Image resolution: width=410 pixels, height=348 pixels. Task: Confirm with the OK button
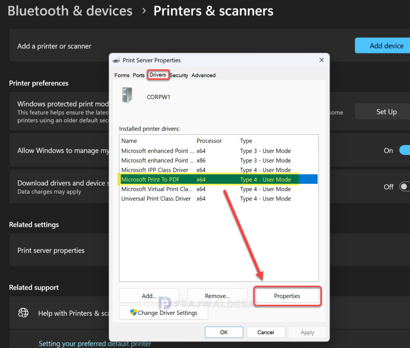pos(224,332)
